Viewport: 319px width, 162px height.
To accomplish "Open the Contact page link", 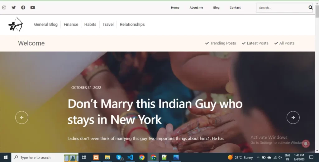I will point(235,7).
